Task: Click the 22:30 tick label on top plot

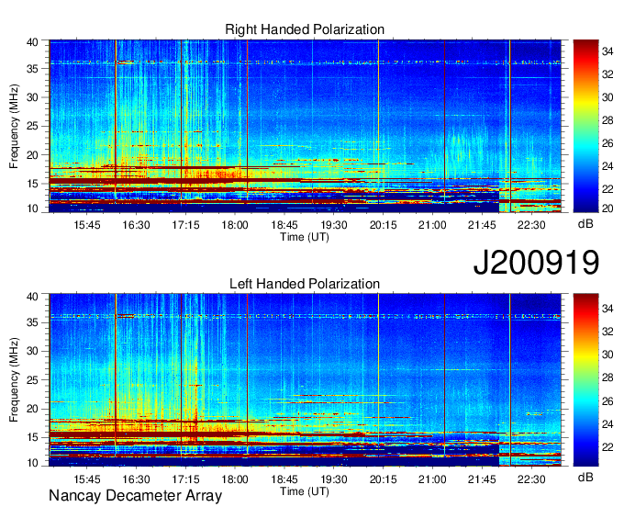Action: pos(531,225)
